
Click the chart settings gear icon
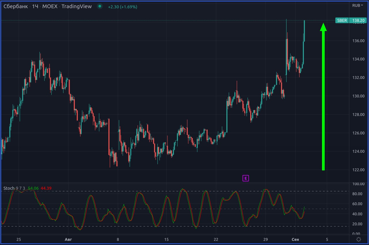pos(359,239)
